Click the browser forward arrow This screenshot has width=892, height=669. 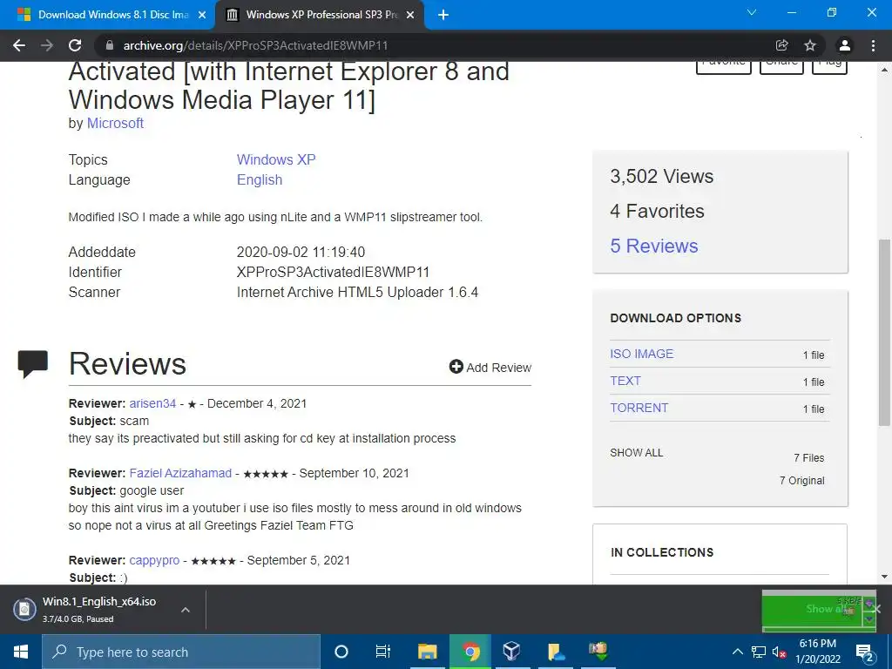(47, 45)
